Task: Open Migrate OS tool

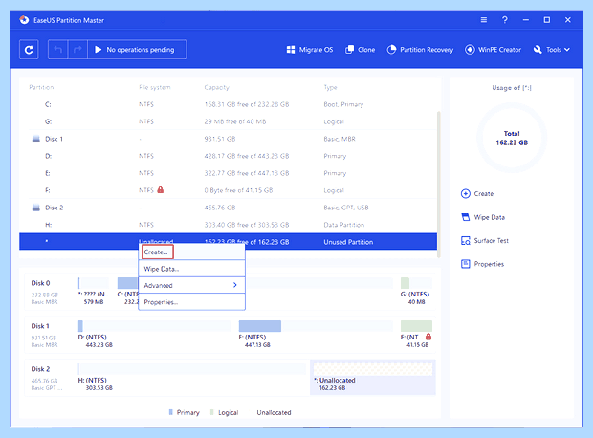Action: point(310,50)
